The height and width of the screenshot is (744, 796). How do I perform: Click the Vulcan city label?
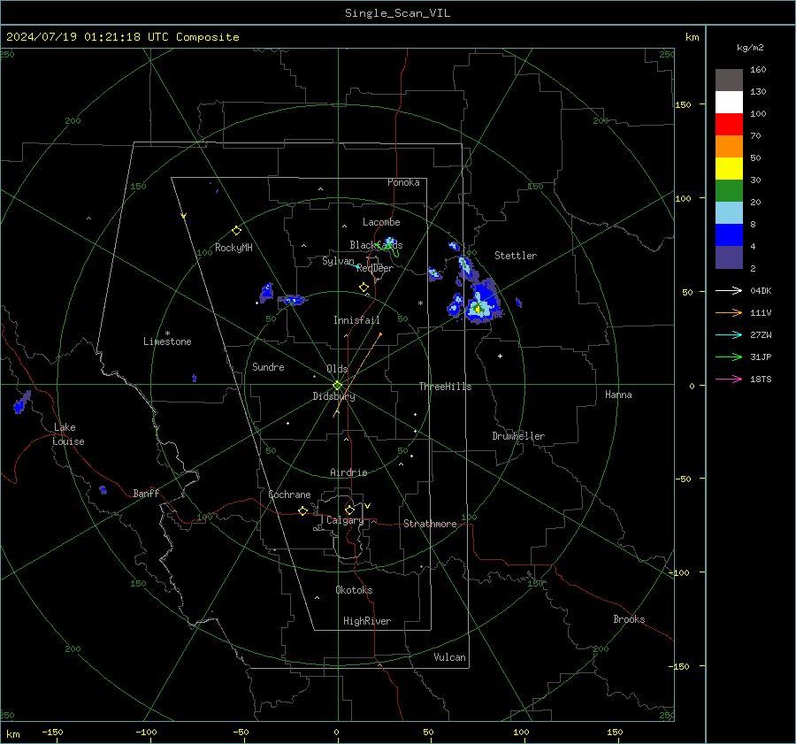coord(449,657)
